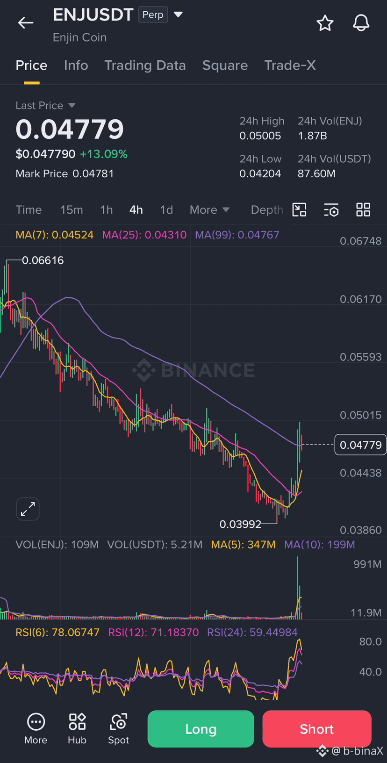Open the chart grid layout icon
This screenshot has height=763, width=387.
tap(363, 210)
